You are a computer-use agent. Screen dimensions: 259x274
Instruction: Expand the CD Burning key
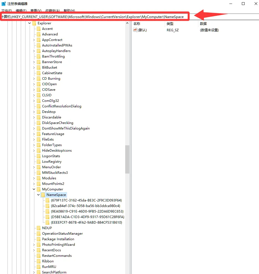34,78
